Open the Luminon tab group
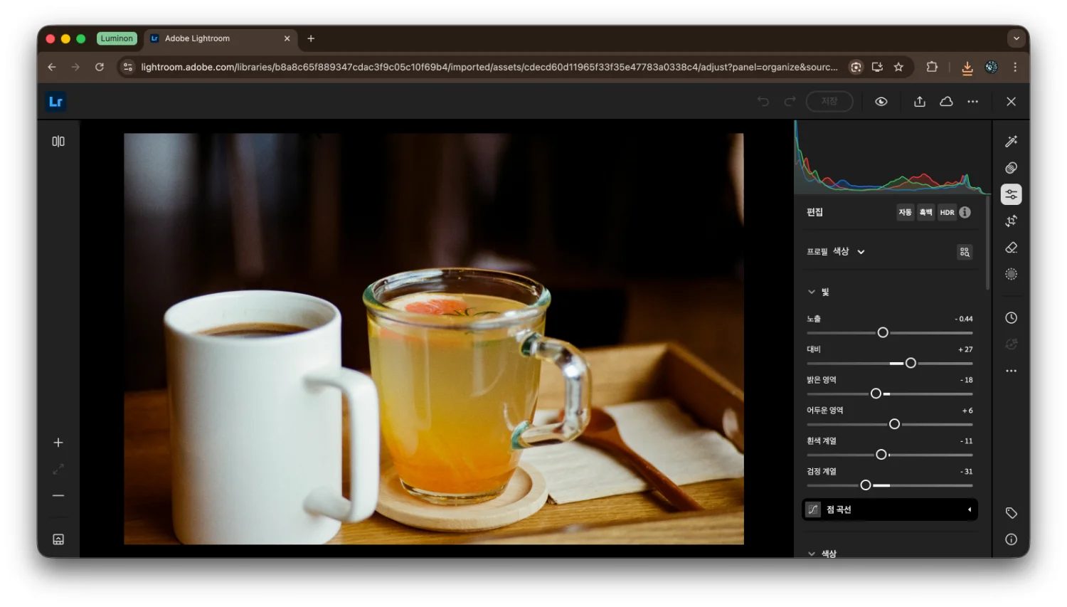Screen dimensions: 1067x607 click(117, 38)
